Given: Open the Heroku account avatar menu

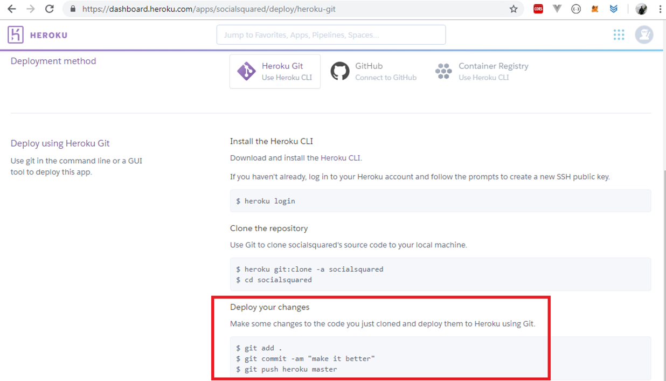Looking at the screenshot, I should coord(644,35).
